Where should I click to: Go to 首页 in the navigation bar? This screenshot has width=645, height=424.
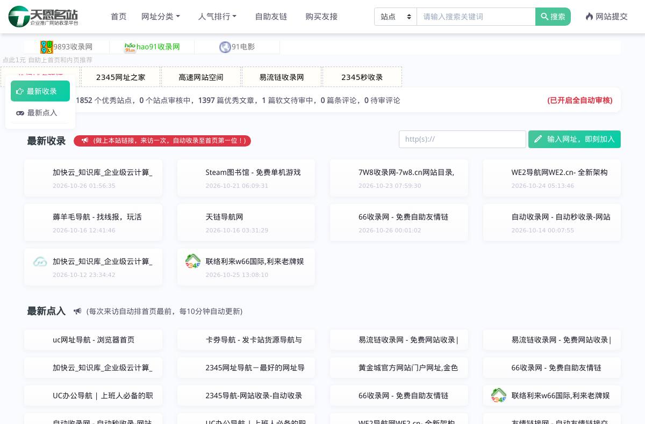[119, 17]
